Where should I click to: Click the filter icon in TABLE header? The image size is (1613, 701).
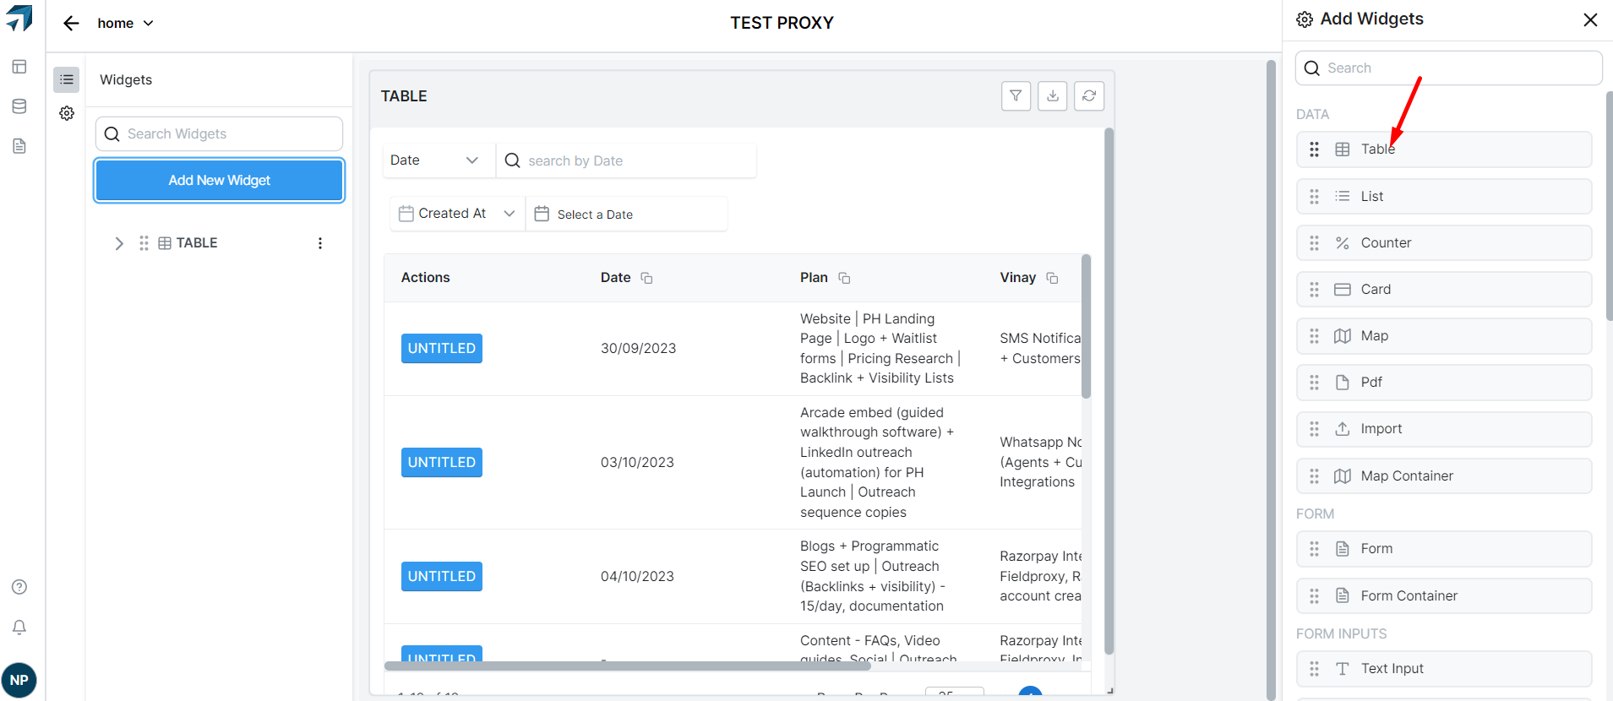[x=1016, y=96]
